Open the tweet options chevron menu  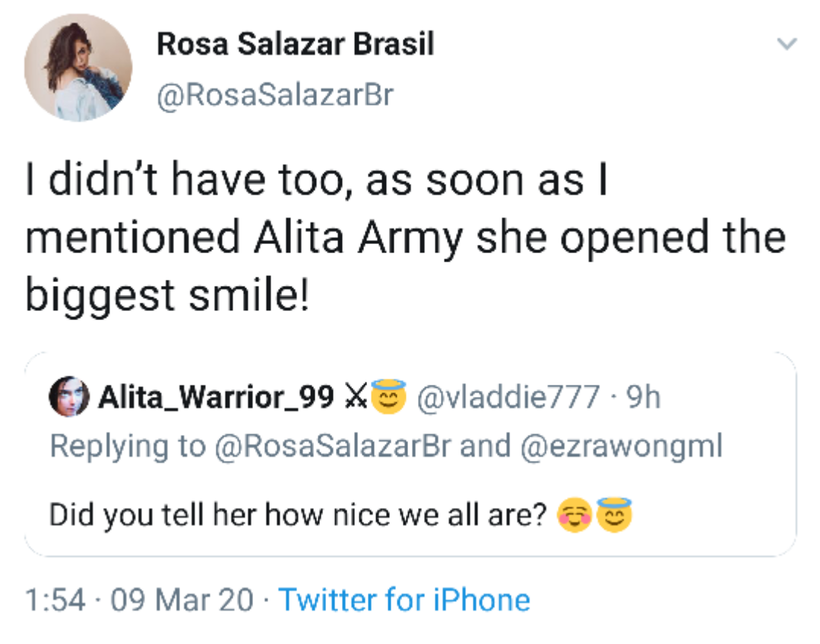tap(789, 46)
